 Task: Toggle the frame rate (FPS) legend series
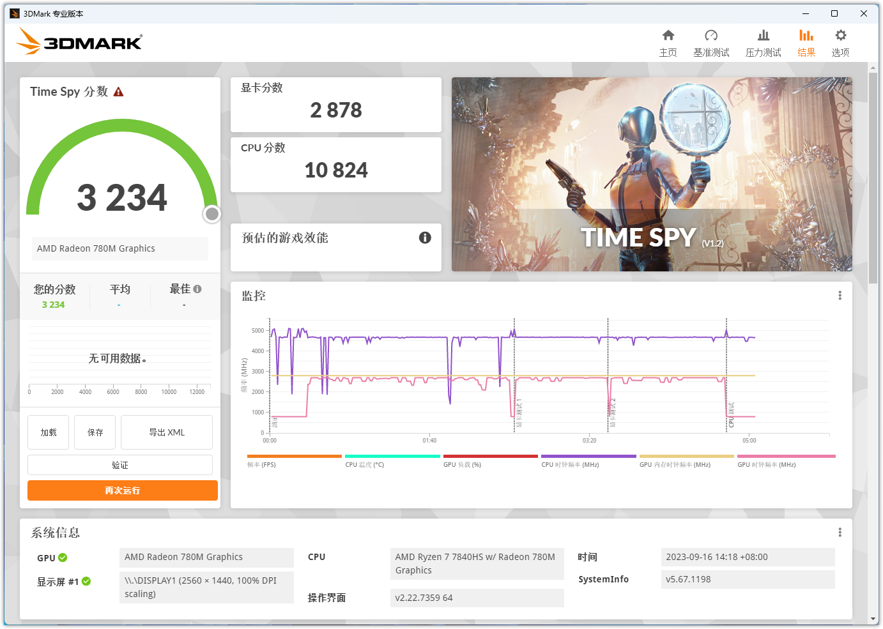[294, 461]
